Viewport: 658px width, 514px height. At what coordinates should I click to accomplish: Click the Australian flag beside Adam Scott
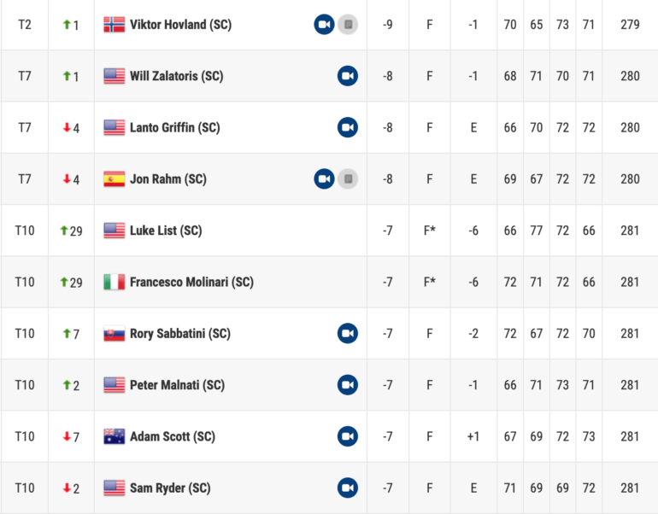pyautogui.click(x=114, y=436)
